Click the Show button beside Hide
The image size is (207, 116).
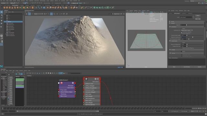tap(196, 19)
